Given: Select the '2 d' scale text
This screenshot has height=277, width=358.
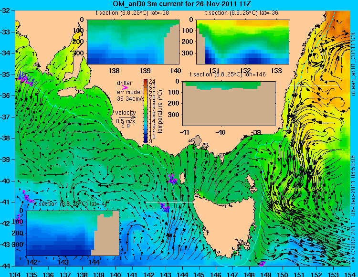Looking at the screenshot, I should click(125, 126).
